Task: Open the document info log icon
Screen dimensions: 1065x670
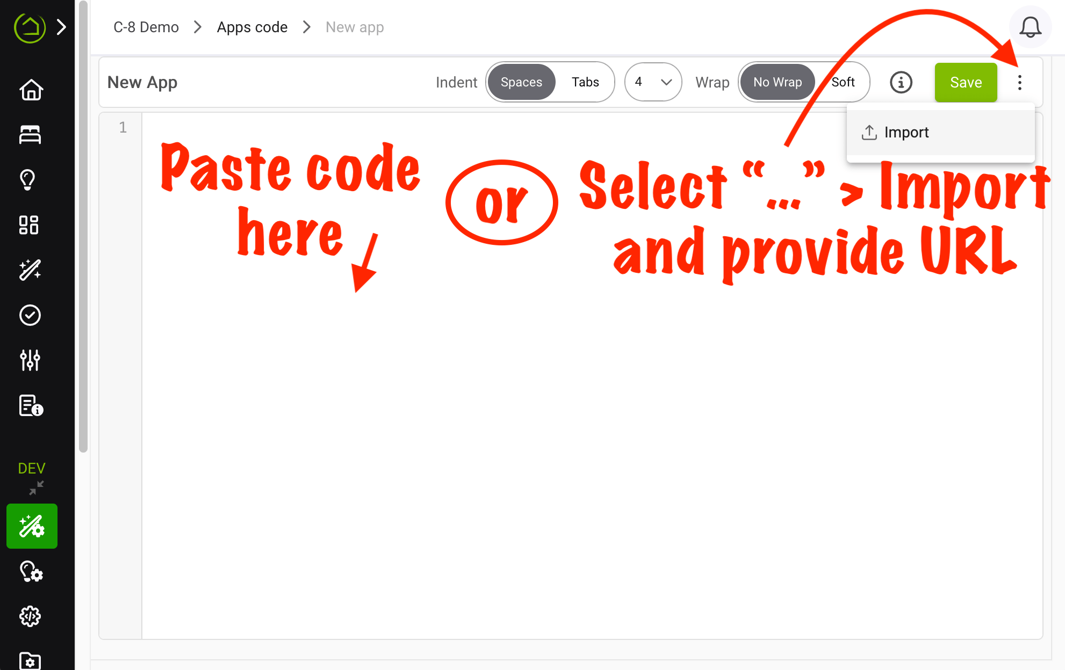Action: tap(31, 405)
